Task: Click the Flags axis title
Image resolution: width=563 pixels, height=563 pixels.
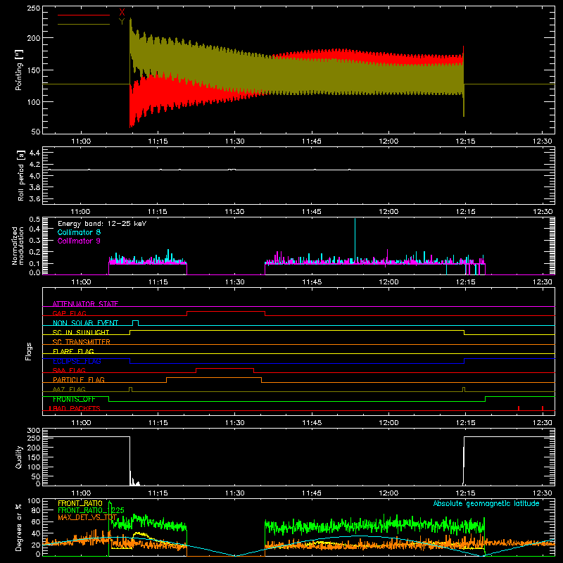Action: point(29,351)
